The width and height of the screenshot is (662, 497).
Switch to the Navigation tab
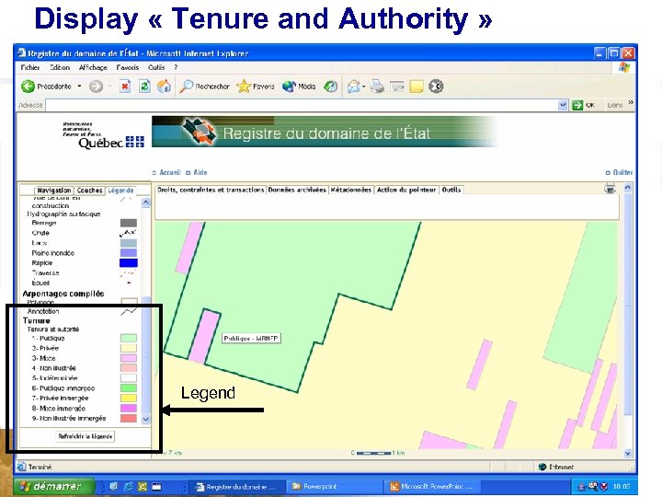(53, 191)
